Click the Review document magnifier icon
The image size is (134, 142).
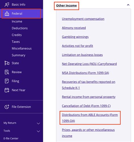7,72
